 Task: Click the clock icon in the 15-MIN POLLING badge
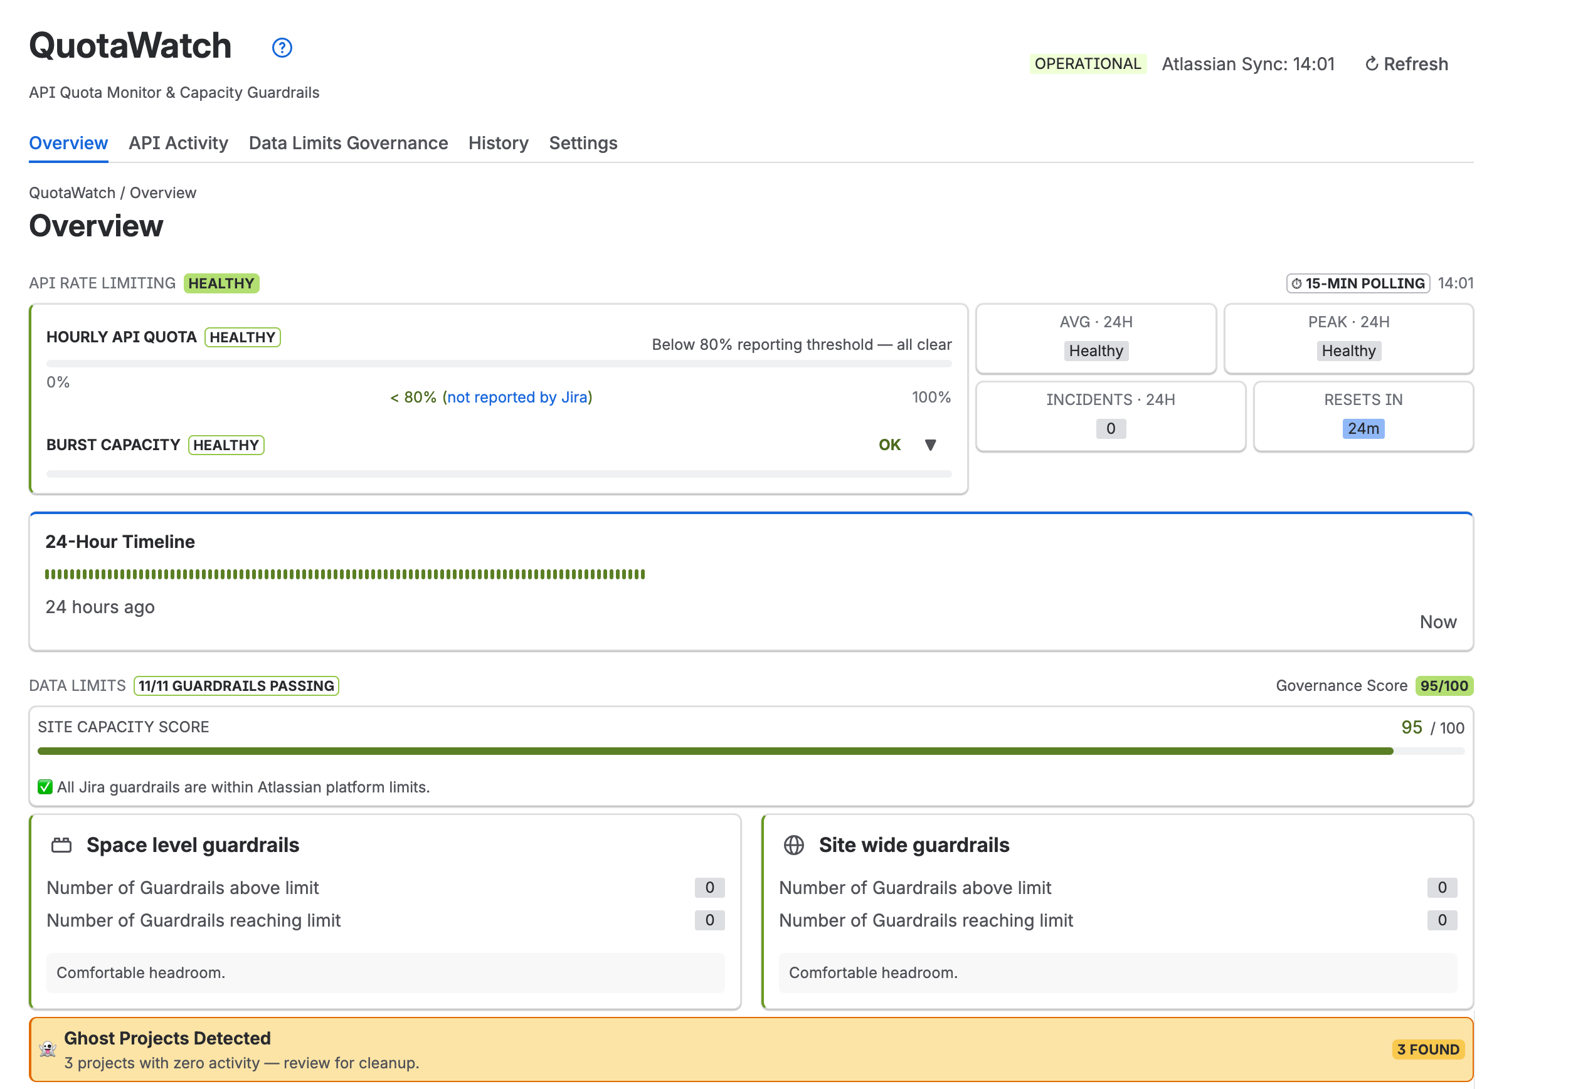[x=1296, y=284]
